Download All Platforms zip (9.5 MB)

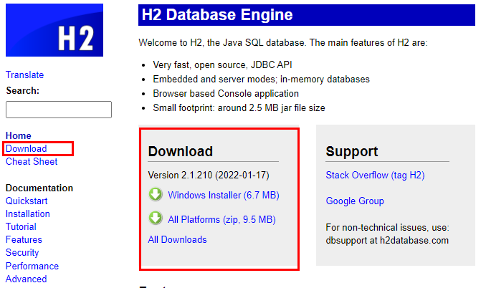click(221, 219)
